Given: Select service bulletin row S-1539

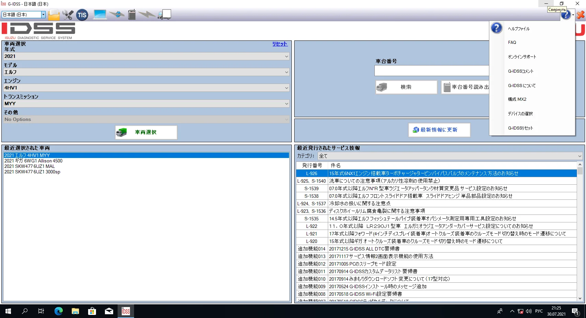Looking at the screenshot, I should (436, 188).
